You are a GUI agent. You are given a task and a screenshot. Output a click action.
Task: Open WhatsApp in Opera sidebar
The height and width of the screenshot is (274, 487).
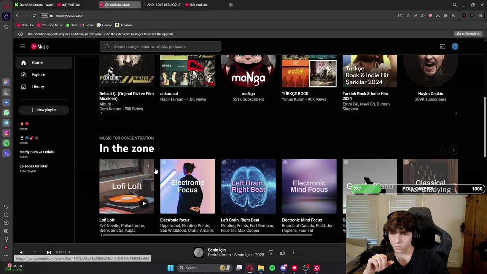click(x=6, y=113)
